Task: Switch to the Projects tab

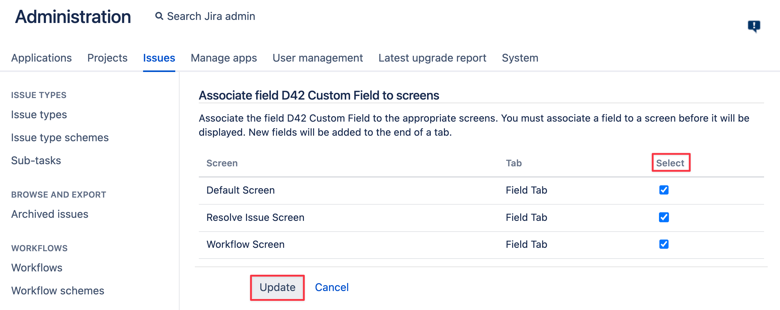Action: [x=107, y=58]
